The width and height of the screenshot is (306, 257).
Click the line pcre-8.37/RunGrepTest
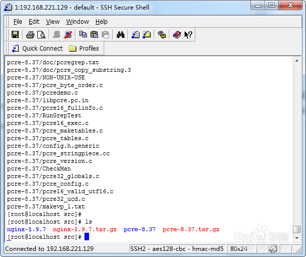44,115
